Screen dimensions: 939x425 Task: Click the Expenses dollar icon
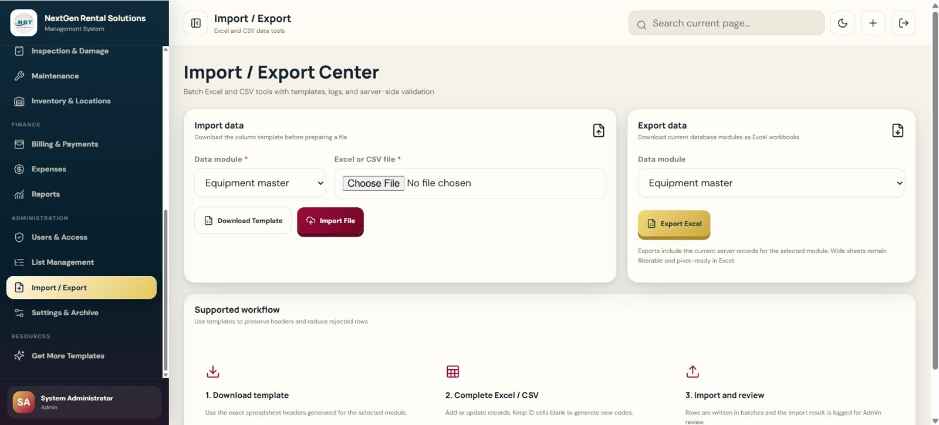click(19, 169)
